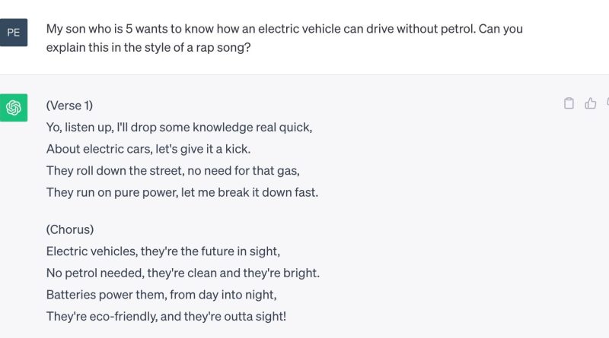Give the response a thumbs up
Screen dimensions: 609x338
coord(591,103)
